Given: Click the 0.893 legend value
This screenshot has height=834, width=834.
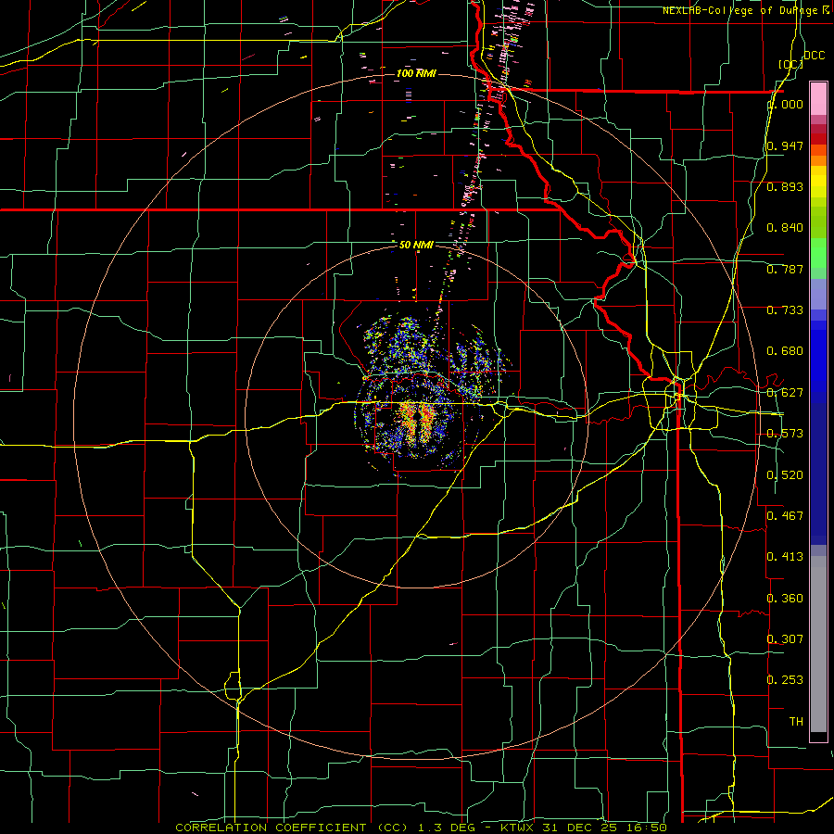Looking at the screenshot, I should 785,186.
